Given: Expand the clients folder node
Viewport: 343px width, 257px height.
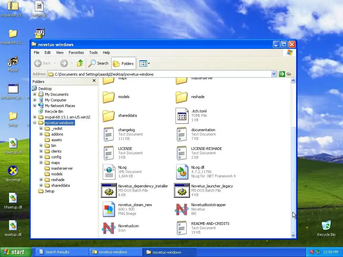Looking at the screenshot, I should click(41, 151).
